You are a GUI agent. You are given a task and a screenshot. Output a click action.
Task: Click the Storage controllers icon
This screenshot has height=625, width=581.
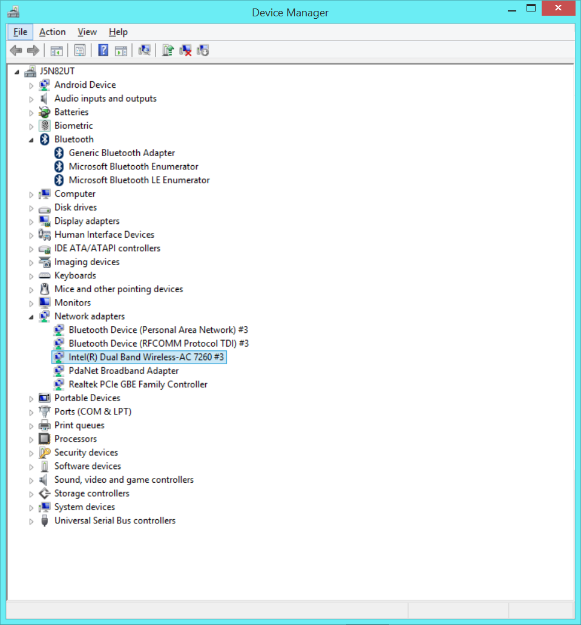(x=45, y=494)
